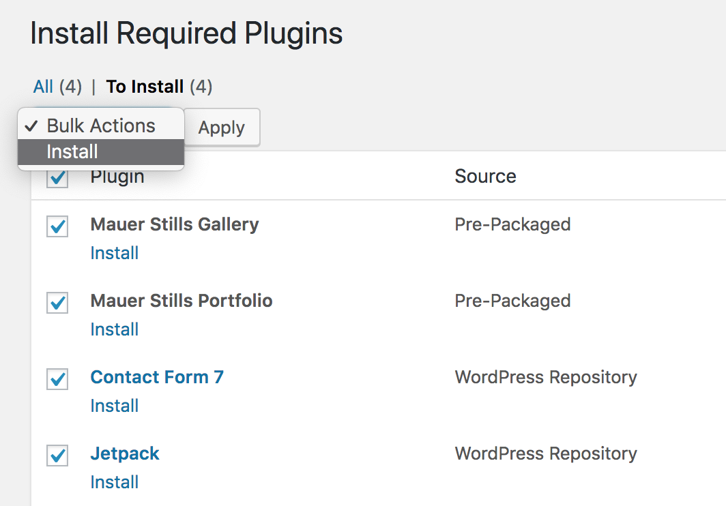Viewport: 726px width, 506px height.
Task: Open the Jetpack plugin link
Action: tap(125, 453)
